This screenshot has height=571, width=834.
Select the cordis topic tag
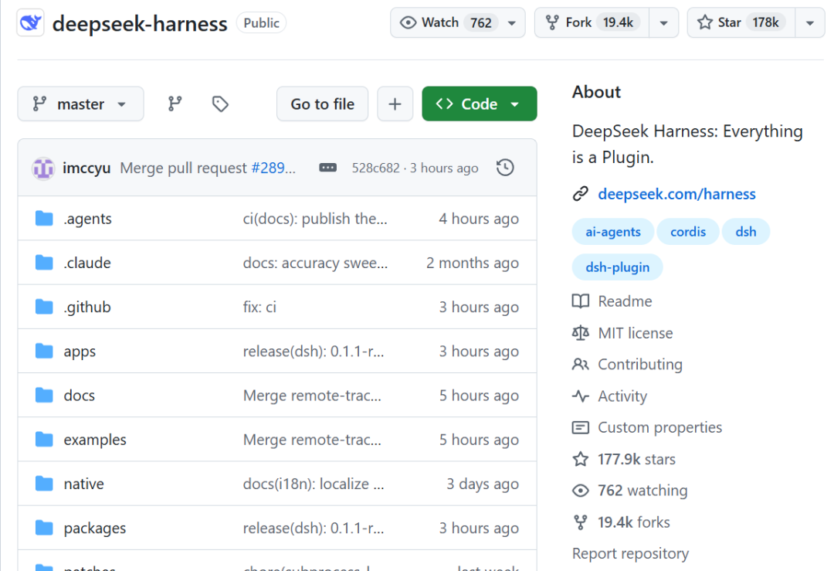tap(688, 232)
